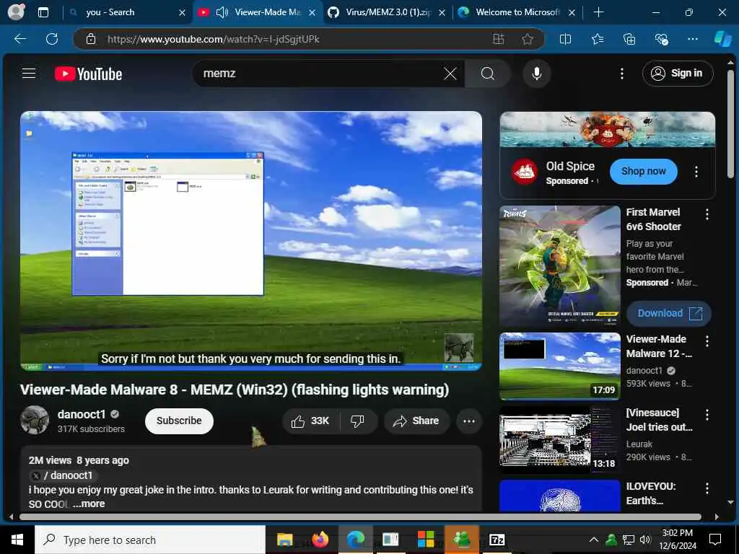The height and width of the screenshot is (554, 739).
Task: Open Marvel Rivals ad thumbnail
Action: pos(560,266)
